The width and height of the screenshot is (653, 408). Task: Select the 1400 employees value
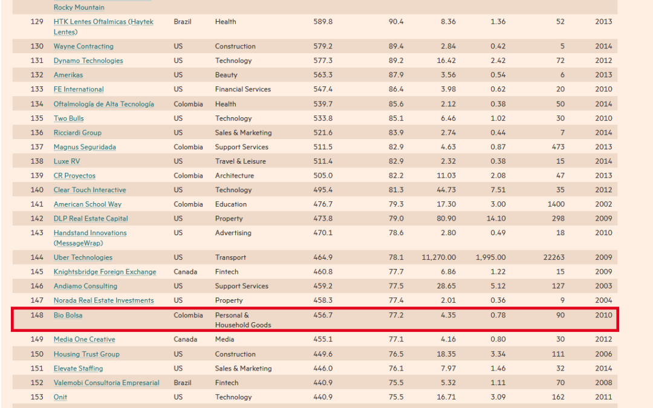point(556,204)
